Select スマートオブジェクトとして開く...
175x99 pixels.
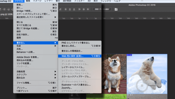[x=36, y=14]
